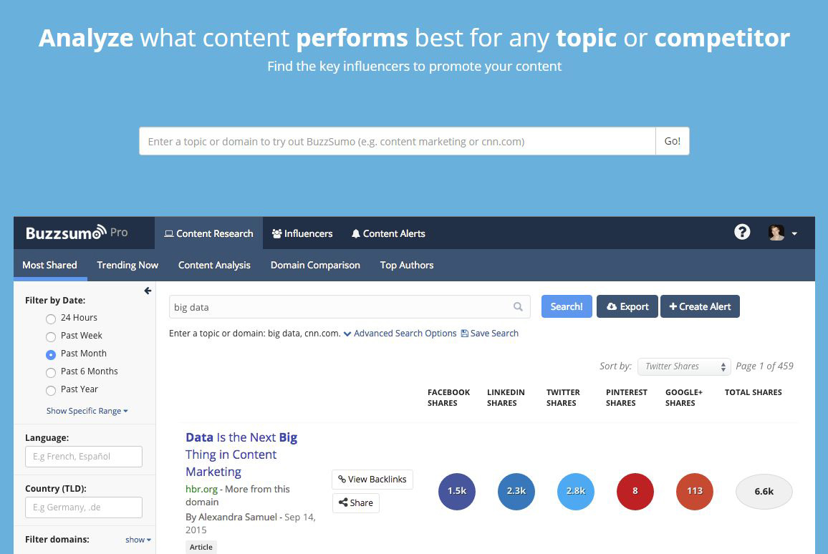Expand Advanced Search Options
Image resolution: width=828 pixels, height=554 pixels.
tap(400, 334)
